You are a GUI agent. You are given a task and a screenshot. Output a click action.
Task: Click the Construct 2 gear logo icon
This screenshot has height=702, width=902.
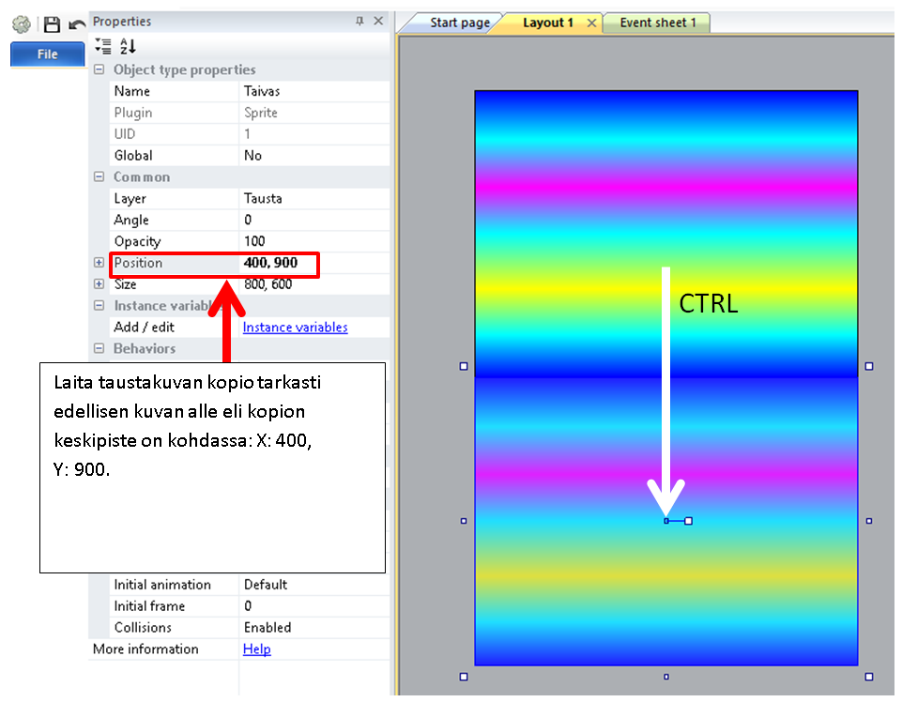(x=21, y=25)
